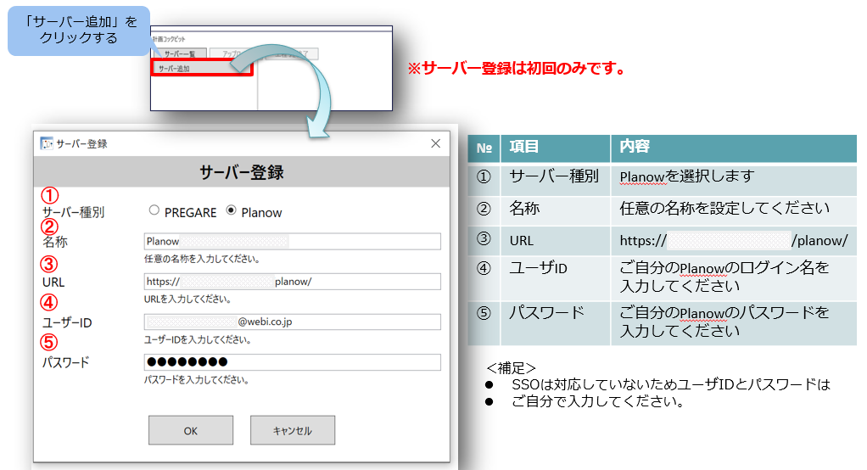Screen dimensions: 867x470
Task: Click the ユーザーID field ending in @webi.co.jp
Action: (292, 322)
